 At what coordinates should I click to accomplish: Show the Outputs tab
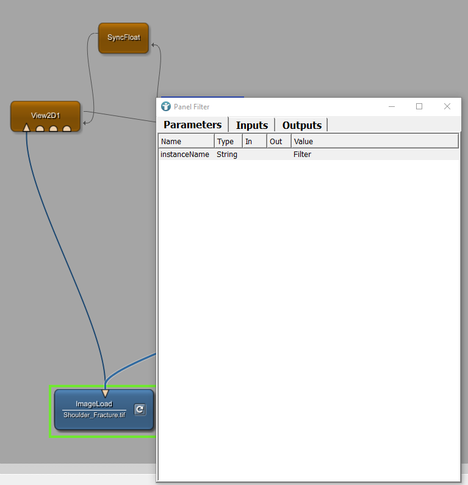pyautogui.click(x=301, y=125)
